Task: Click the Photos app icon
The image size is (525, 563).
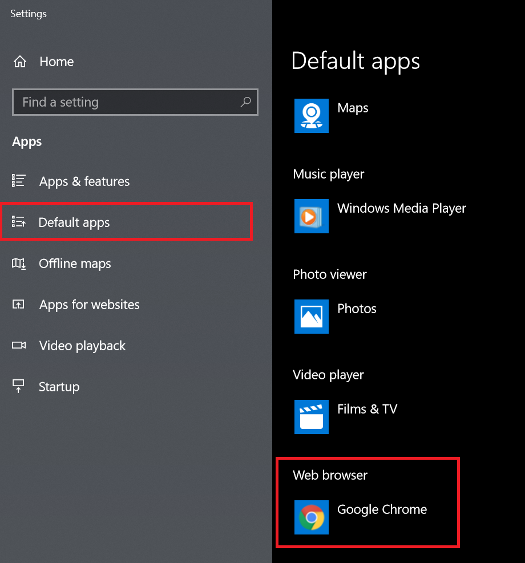Action: point(312,317)
